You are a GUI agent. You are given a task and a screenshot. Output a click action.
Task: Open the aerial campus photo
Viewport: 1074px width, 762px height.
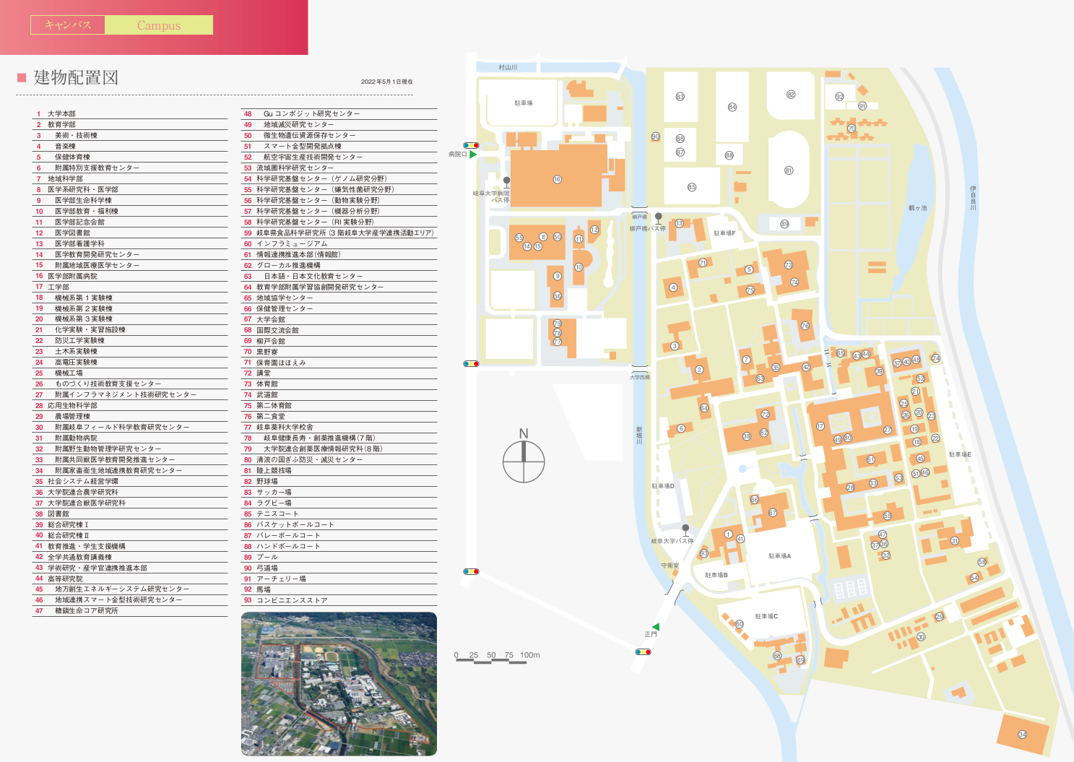coord(339,683)
